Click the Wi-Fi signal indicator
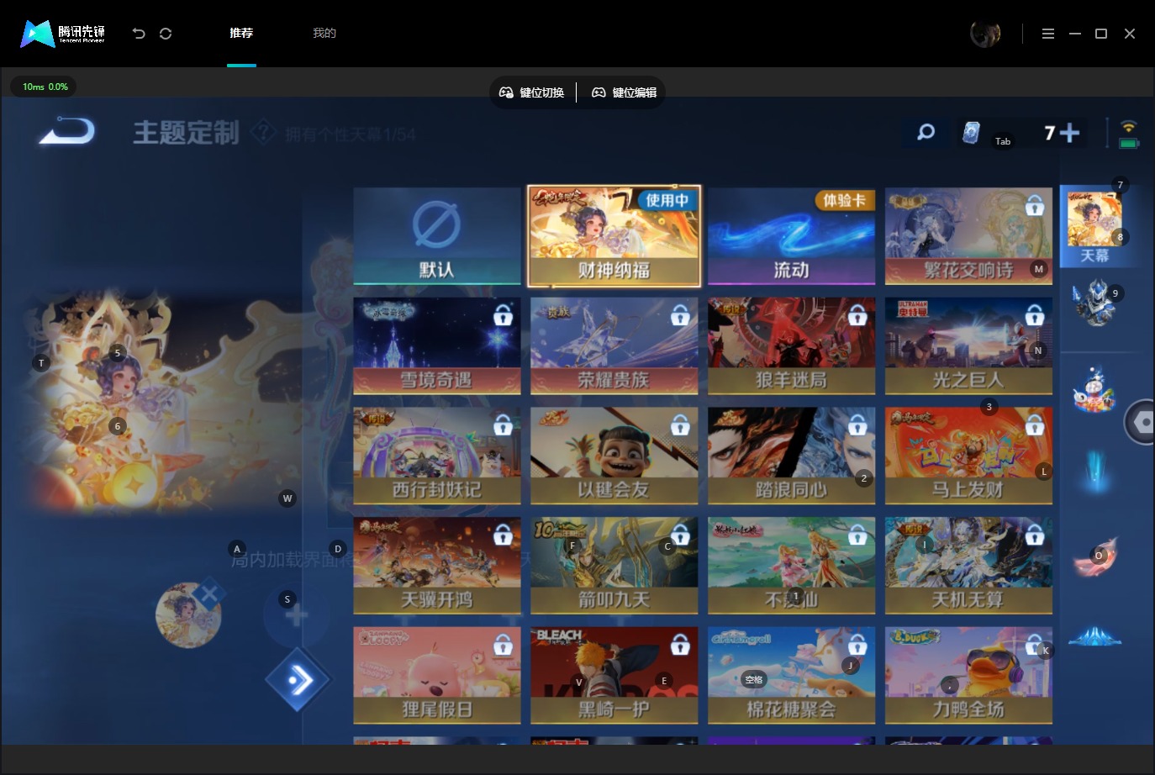 1129,127
